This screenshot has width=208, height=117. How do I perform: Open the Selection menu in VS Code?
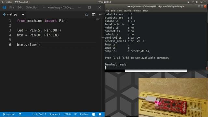click(x=32, y=7)
